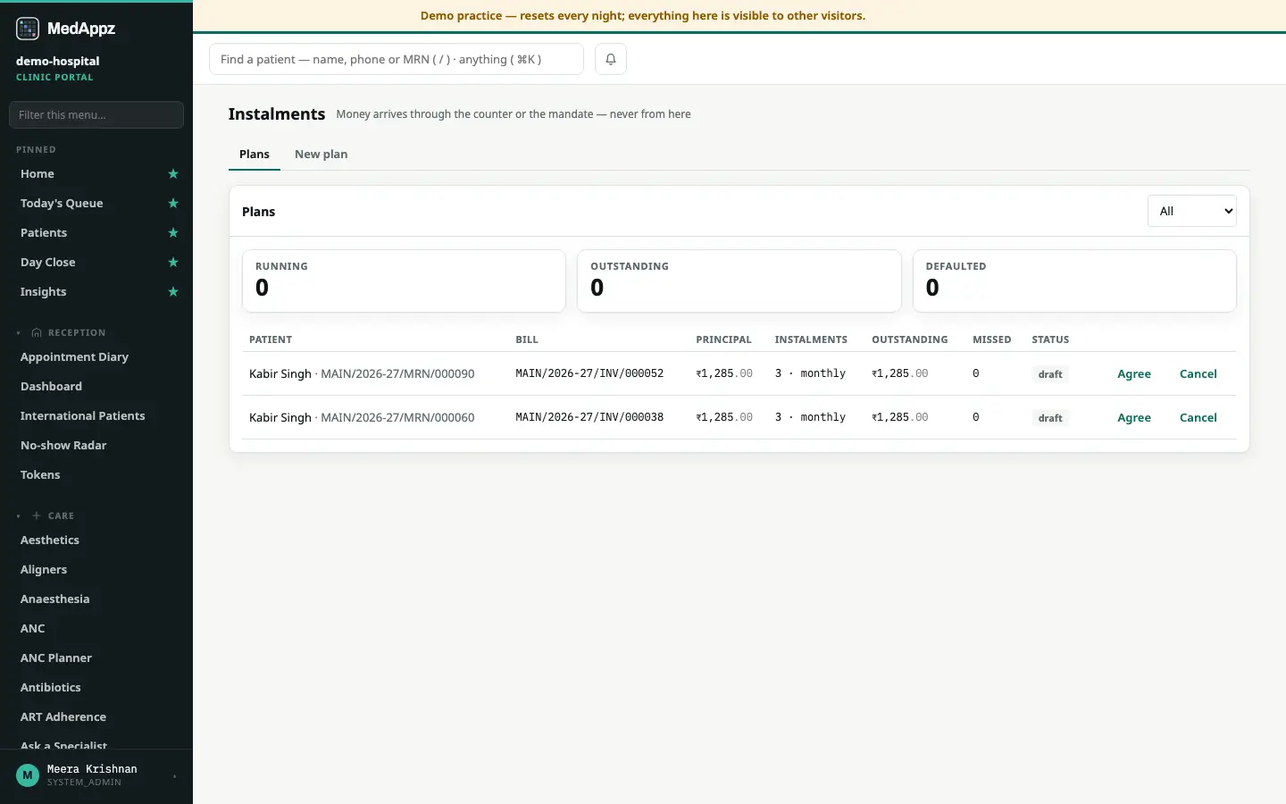Open Aesthetics in Care section
Image resolution: width=1286 pixels, height=804 pixels.
(50, 540)
